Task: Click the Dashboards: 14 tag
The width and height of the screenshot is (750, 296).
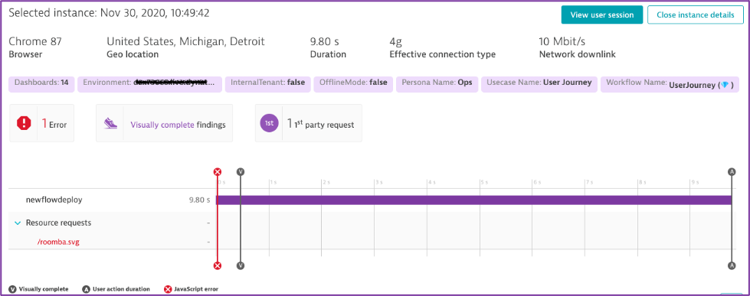Action: pos(41,83)
